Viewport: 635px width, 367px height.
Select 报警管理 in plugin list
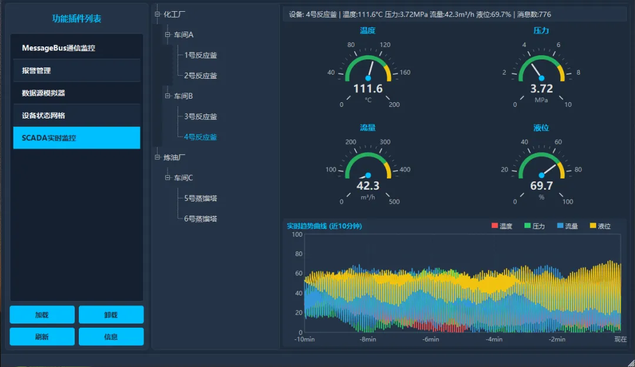tap(76, 70)
